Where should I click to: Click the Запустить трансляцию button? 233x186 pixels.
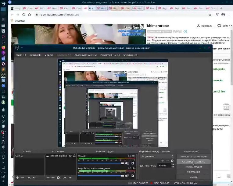point(193,156)
